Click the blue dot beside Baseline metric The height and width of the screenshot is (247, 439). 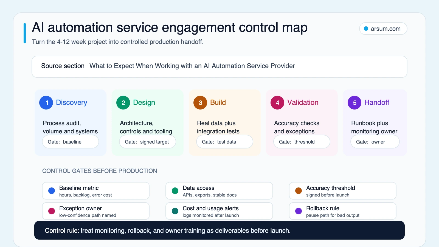52,191
